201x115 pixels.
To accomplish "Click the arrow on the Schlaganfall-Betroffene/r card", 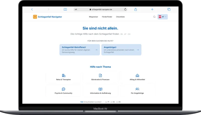I will pos(96,50).
